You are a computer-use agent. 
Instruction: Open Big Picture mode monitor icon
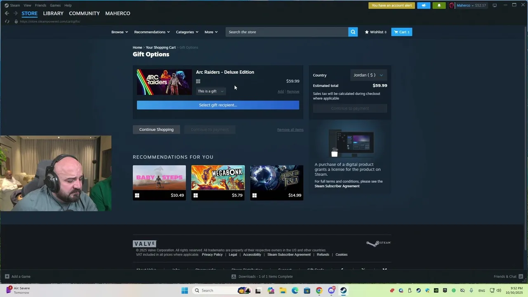[x=495, y=5]
